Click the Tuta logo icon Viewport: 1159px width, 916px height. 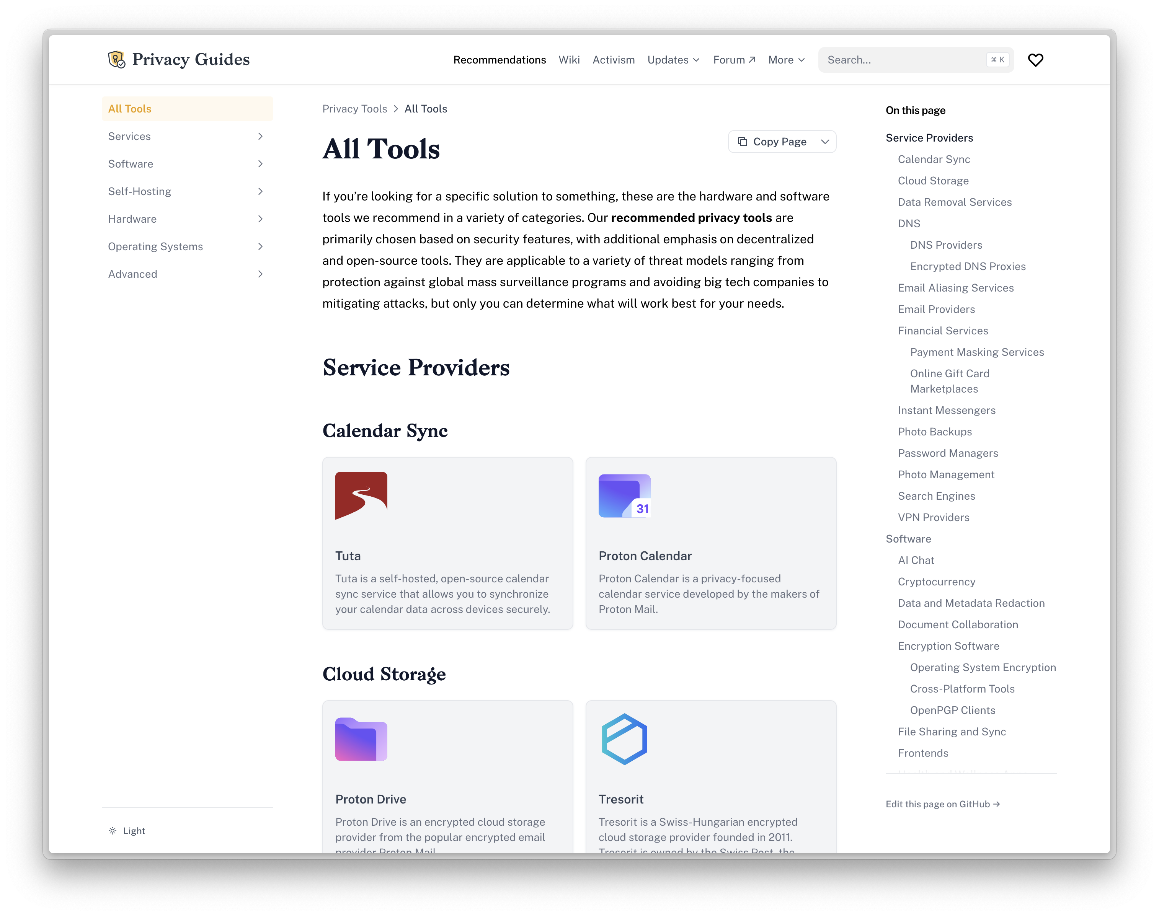click(361, 495)
